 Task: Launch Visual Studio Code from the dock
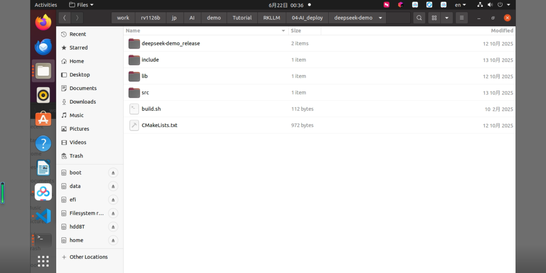[x=43, y=216]
